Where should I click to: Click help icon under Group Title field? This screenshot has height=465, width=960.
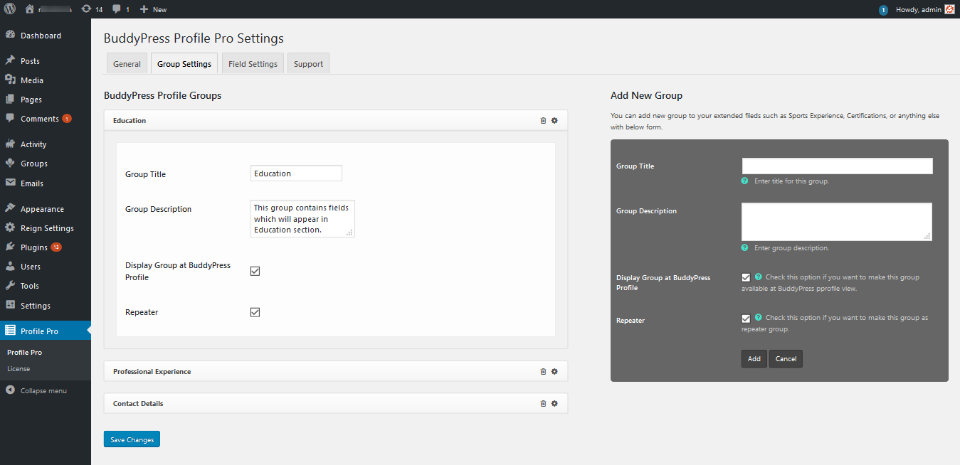(745, 181)
